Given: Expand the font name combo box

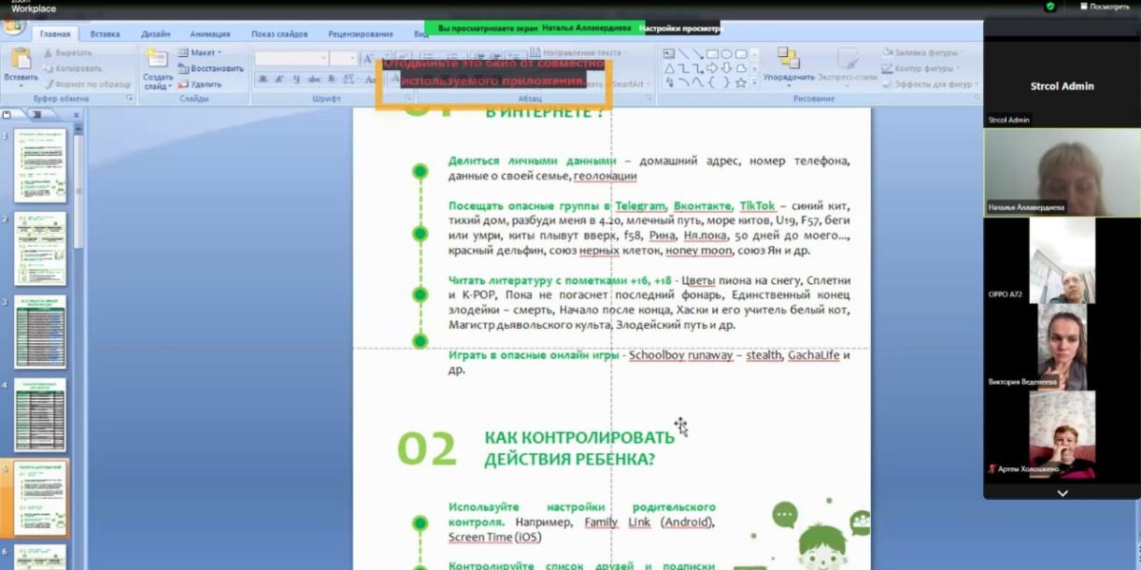Looking at the screenshot, I should click(323, 59).
